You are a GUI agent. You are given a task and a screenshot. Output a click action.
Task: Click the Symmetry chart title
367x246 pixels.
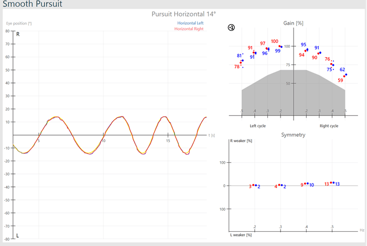pyautogui.click(x=293, y=135)
